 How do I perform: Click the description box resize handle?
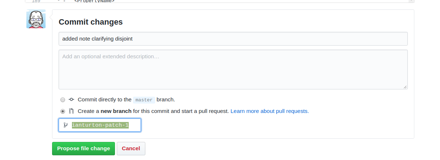(x=405, y=87)
